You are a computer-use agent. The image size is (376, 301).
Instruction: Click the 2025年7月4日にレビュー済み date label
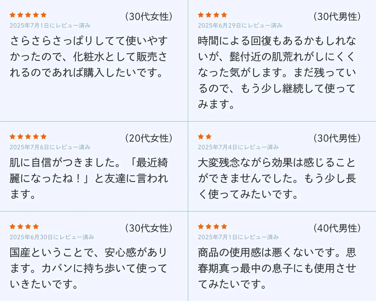coord(238,147)
